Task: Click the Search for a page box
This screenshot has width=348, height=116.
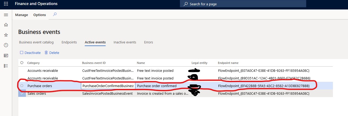Action: (x=243, y=4)
